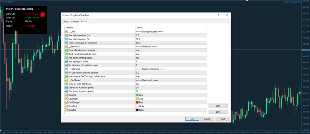Click the icon beside 0 = all orders magic row
310x134 pixels.
point(66,65)
